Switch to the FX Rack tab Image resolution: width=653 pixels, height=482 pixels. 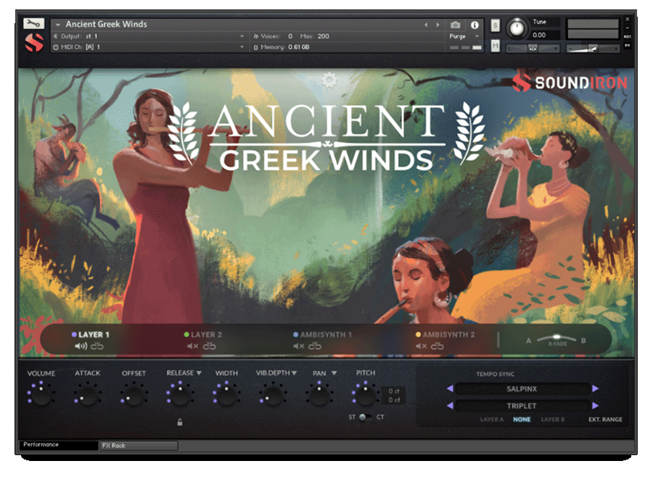coord(139,446)
